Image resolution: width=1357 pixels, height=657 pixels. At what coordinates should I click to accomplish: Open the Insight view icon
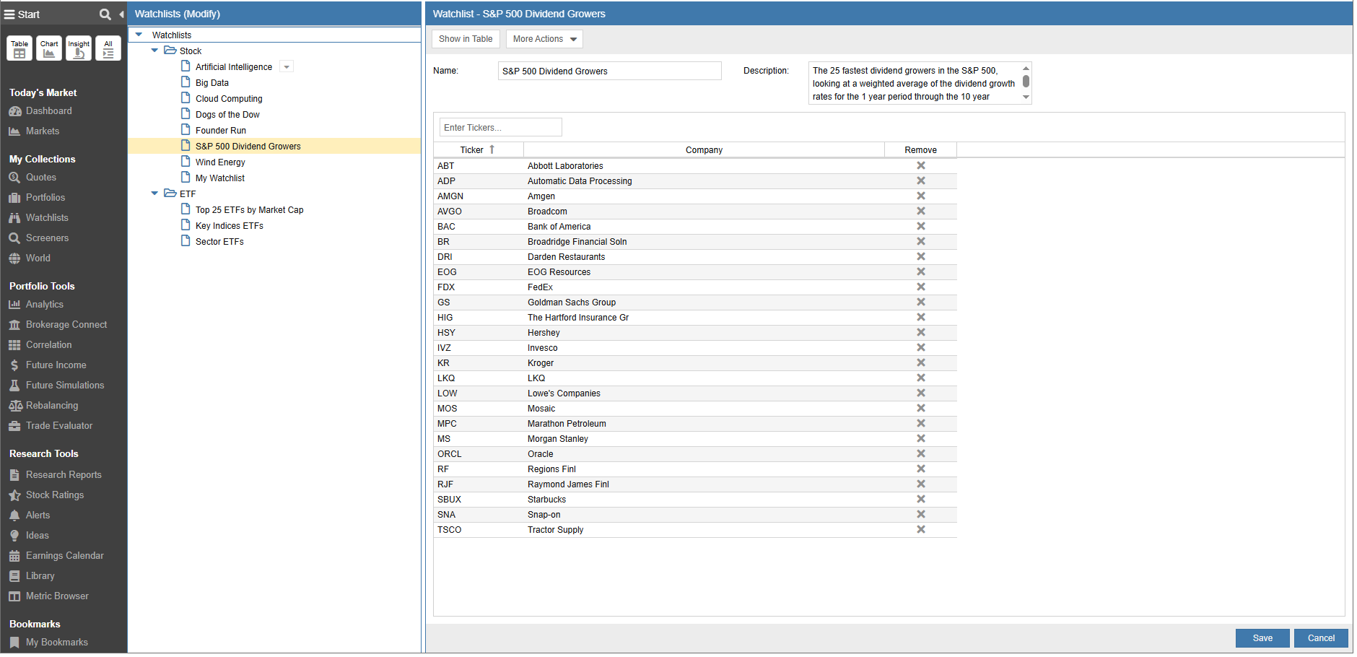(79, 48)
